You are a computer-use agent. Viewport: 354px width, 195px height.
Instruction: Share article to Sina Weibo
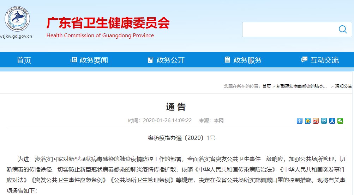coord(316,121)
